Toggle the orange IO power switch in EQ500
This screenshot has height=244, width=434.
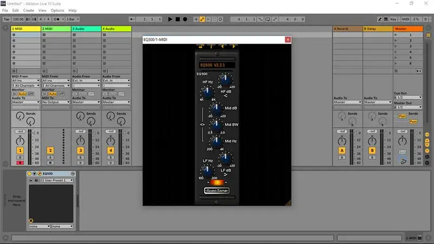[x=217, y=182]
